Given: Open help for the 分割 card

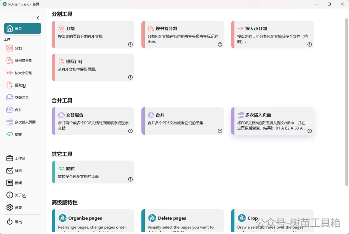Looking at the screenshot, I should coord(131,44).
